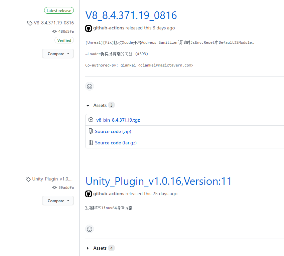This screenshot has width=284, height=256.
Task: Click github-actions avatar on Unity_Plugin release
Action: pyautogui.click(x=89, y=194)
